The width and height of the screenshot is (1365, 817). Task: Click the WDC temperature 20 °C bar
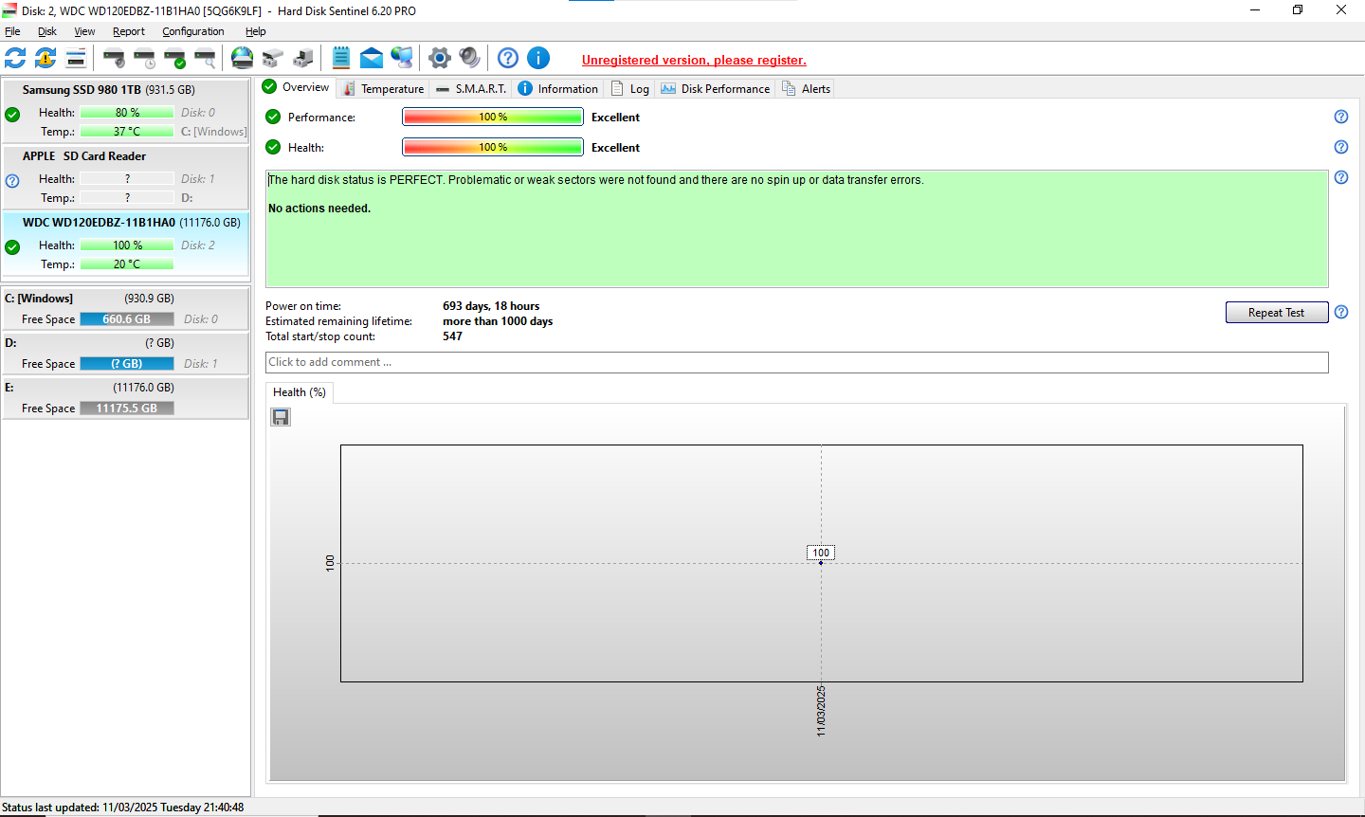coord(127,264)
